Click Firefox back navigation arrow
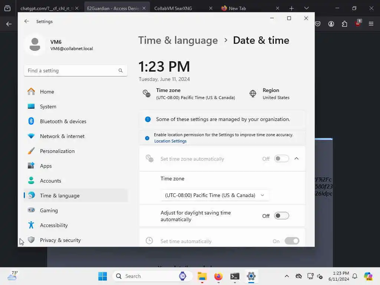380x285 pixels. 9,24
